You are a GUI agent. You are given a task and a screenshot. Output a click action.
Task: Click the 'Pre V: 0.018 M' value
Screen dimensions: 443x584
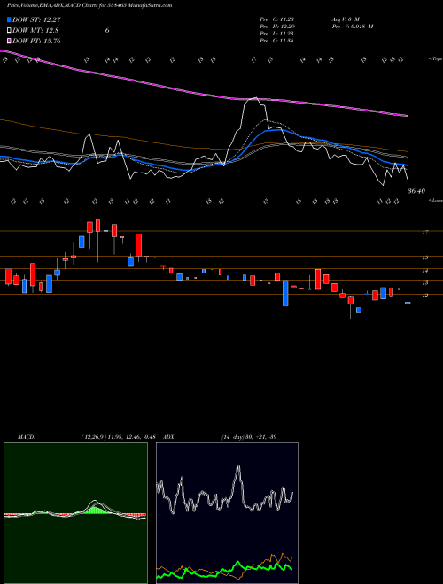point(352,27)
